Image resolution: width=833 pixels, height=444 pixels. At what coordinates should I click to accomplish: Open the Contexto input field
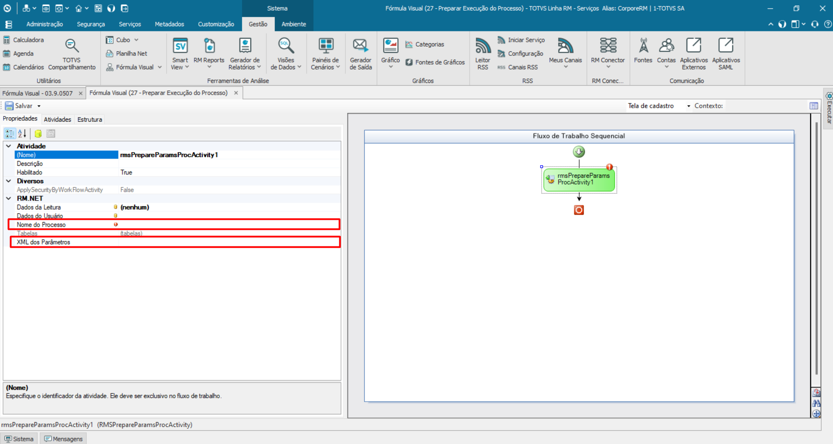point(765,106)
